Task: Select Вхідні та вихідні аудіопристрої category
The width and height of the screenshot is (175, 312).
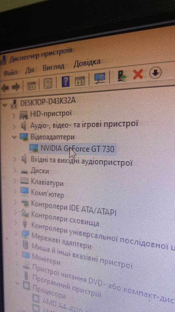Action: coord(82,161)
